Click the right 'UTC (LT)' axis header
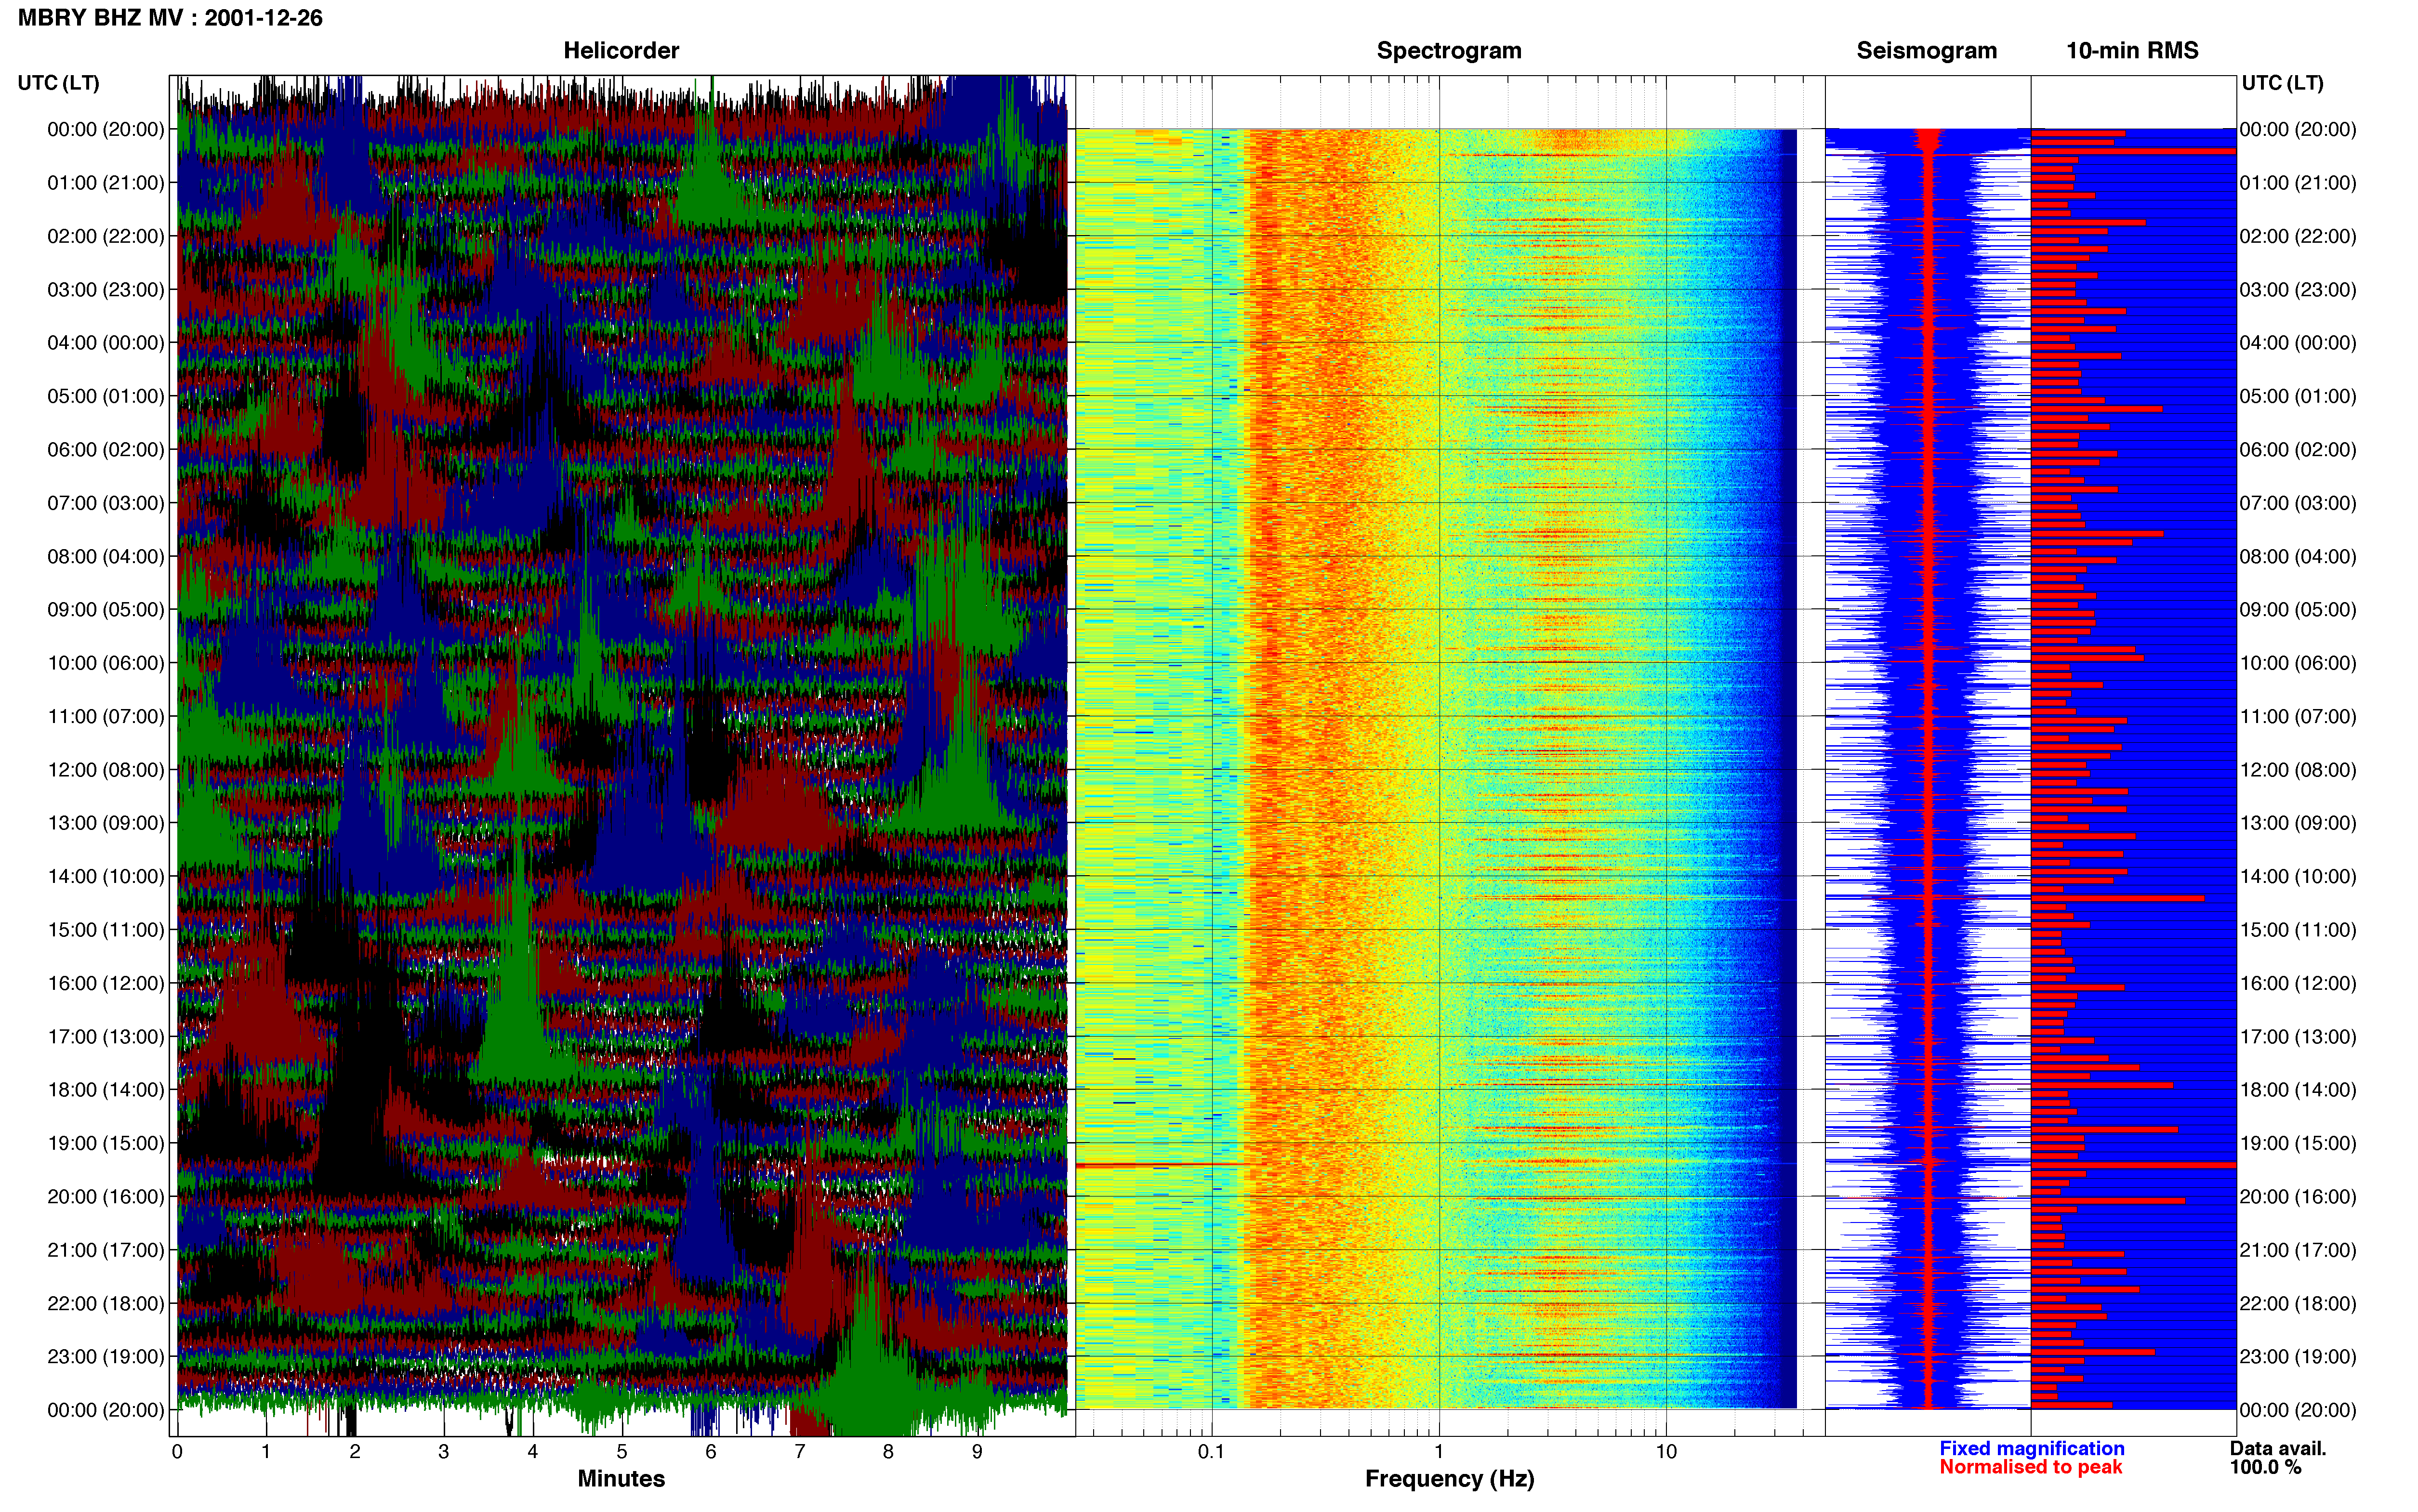Viewport: 2418px width, 1512px height. coord(2282,83)
